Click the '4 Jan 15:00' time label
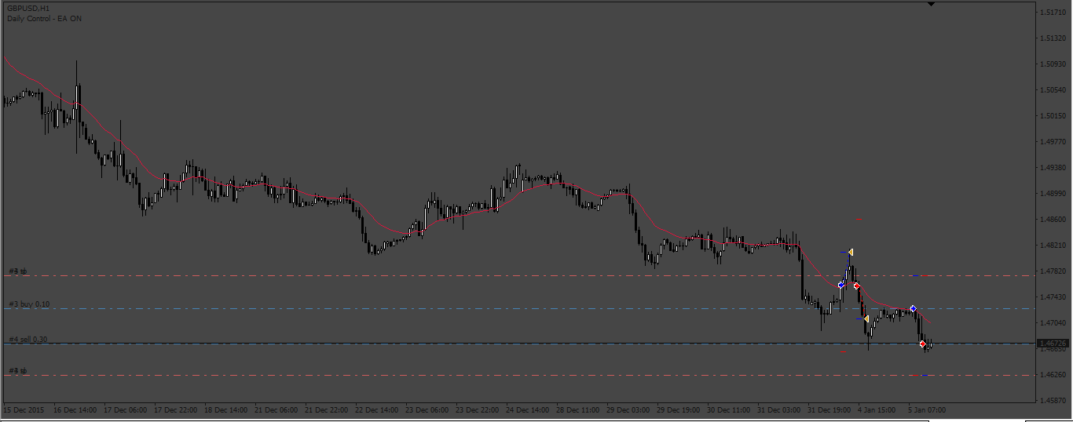Screen dimensions: 1073x422 coord(877,410)
